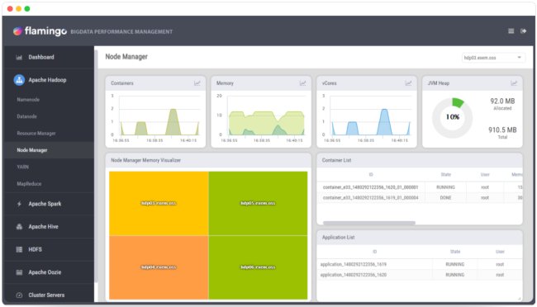537x307 pixels.
Task: Sort Application List by State column header
Action: (x=455, y=252)
